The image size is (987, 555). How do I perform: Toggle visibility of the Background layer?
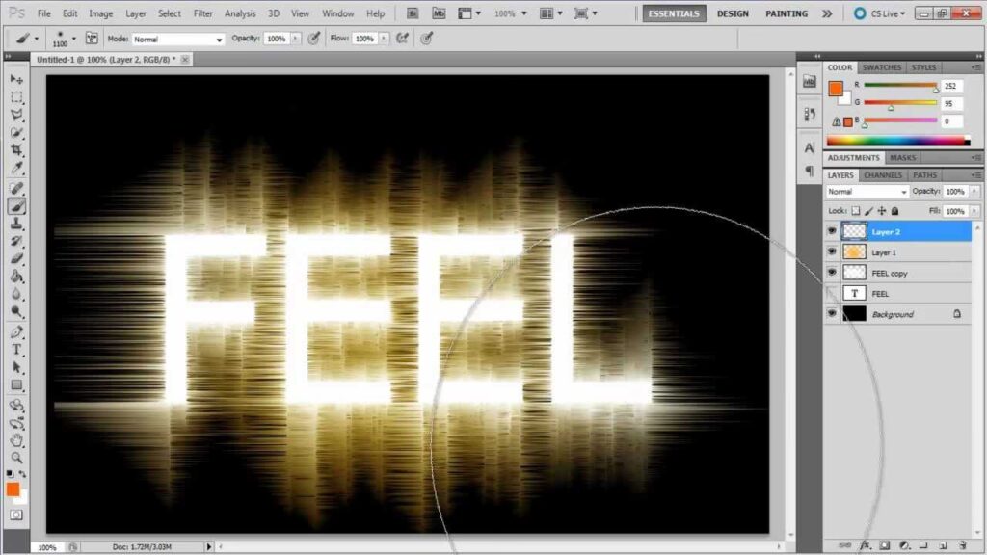pyautogui.click(x=832, y=314)
